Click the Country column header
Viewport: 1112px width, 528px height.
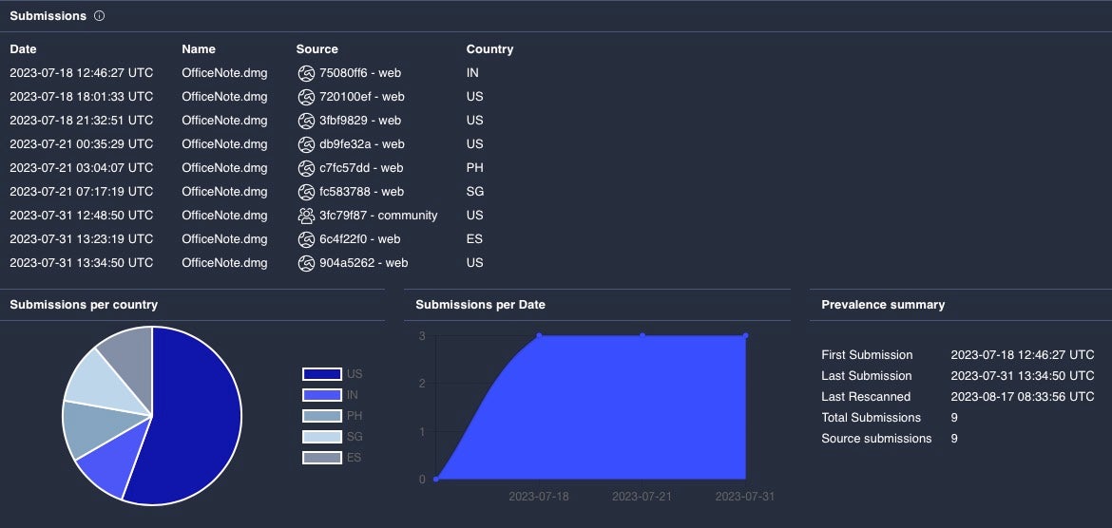click(x=489, y=49)
